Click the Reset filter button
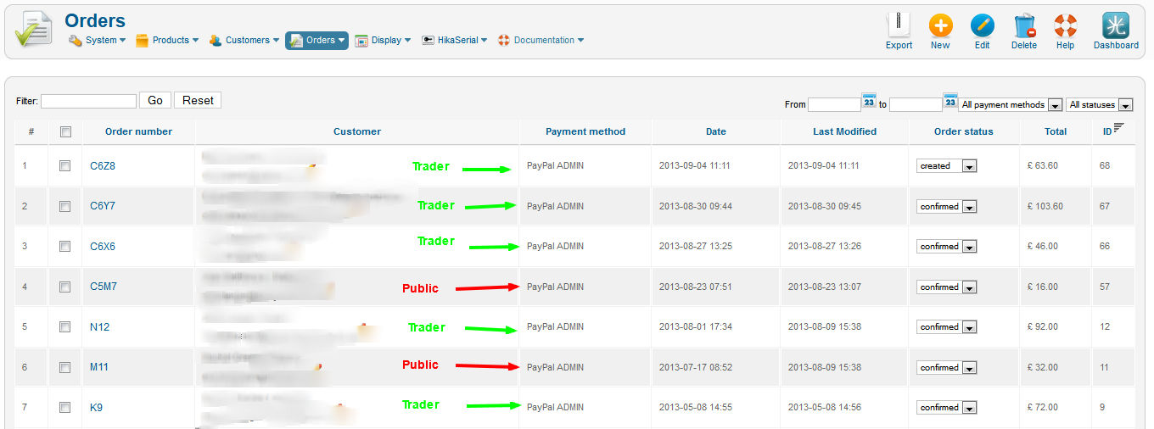 pos(198,100)
